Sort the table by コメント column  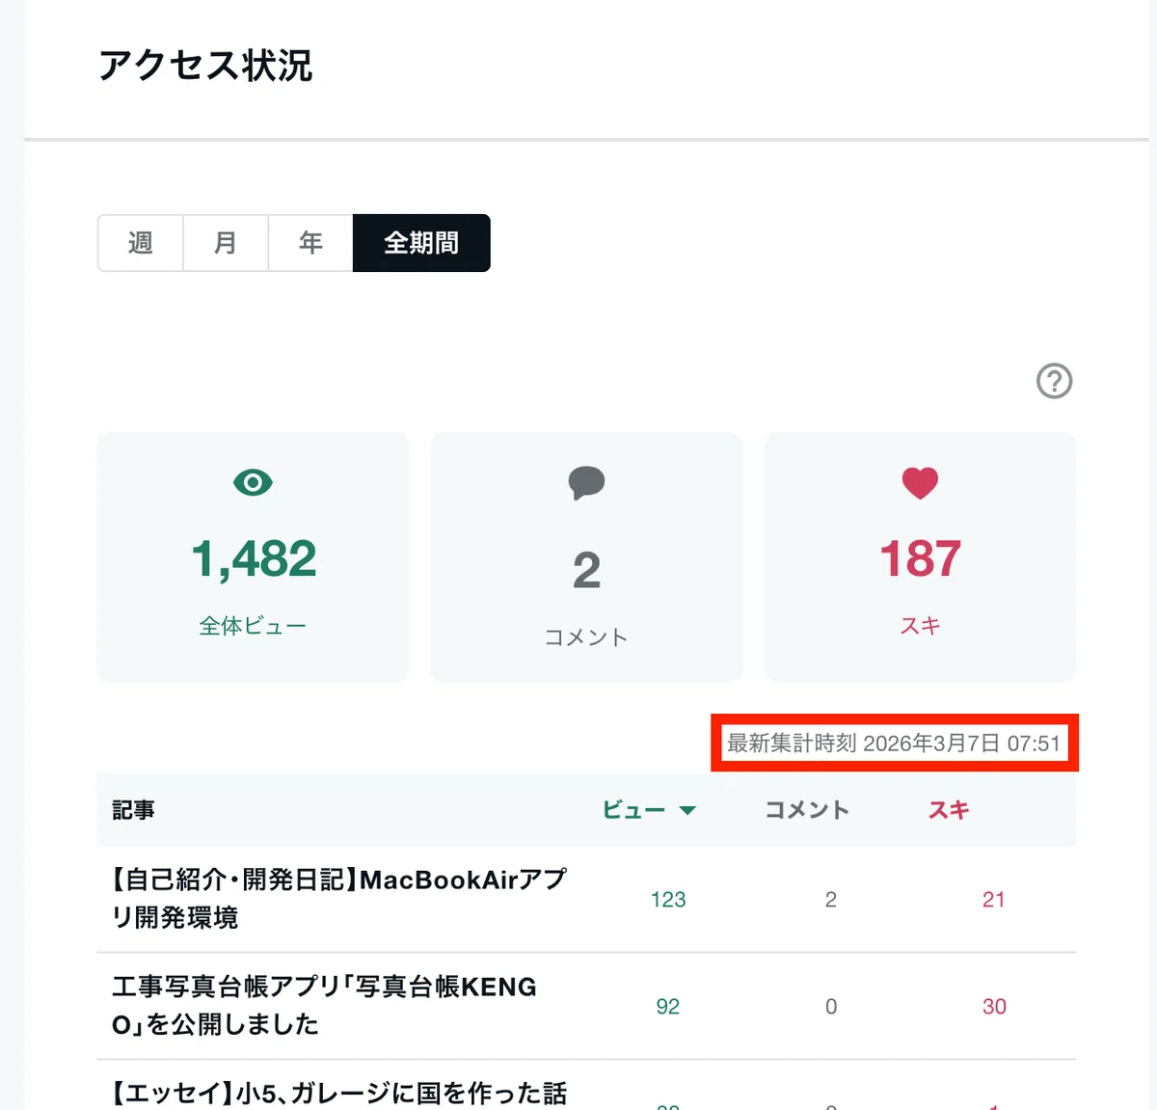[x=807, y=810]
